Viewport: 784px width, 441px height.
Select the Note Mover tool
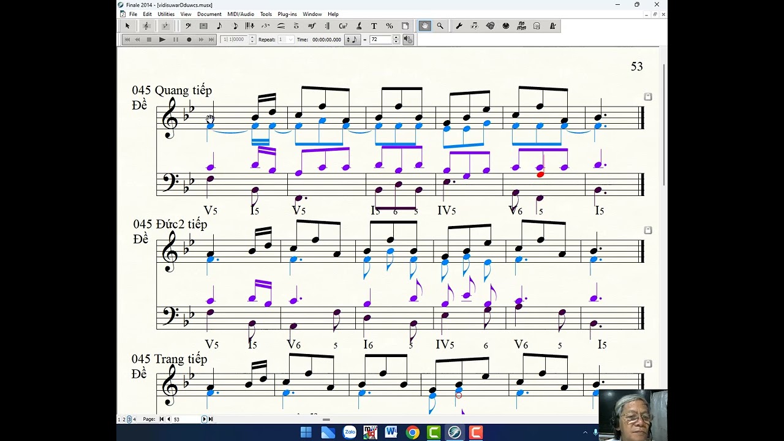(475, 26)
